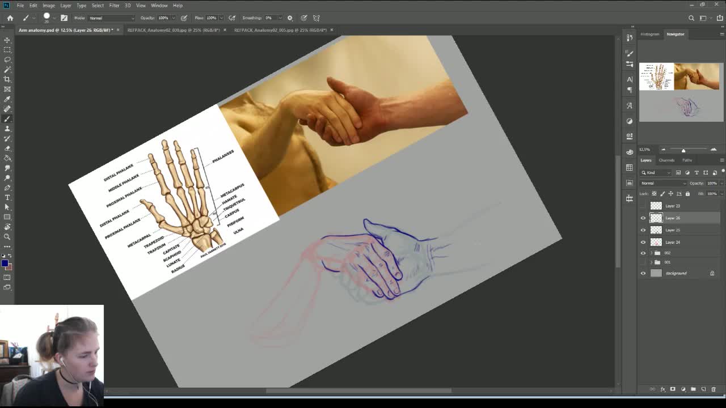The image size is (726, 408).
Task: Select the Zoom tool
Action: [7, 237]
